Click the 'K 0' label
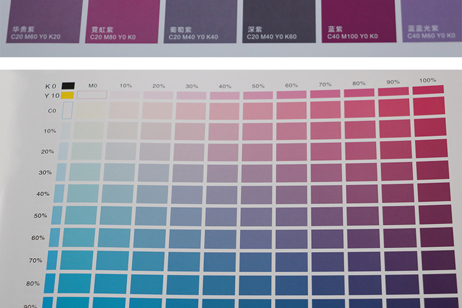462x308 pixels. [51, 86]
